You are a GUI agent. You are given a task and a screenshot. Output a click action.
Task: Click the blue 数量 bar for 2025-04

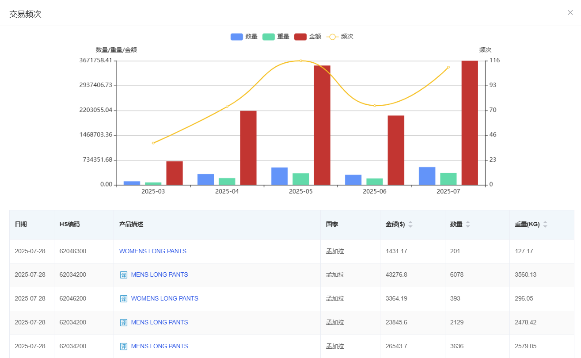[x=205, y=179]
